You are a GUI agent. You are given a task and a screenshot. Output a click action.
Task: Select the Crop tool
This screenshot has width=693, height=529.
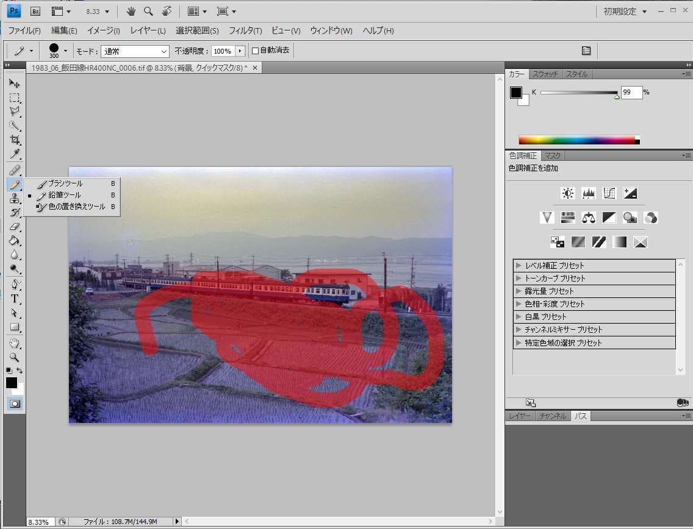coord(15,140)
